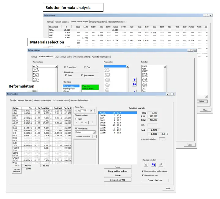Open the Uncomplete solutions tab in front window
The image size is (220, 199).
point(60,100)
